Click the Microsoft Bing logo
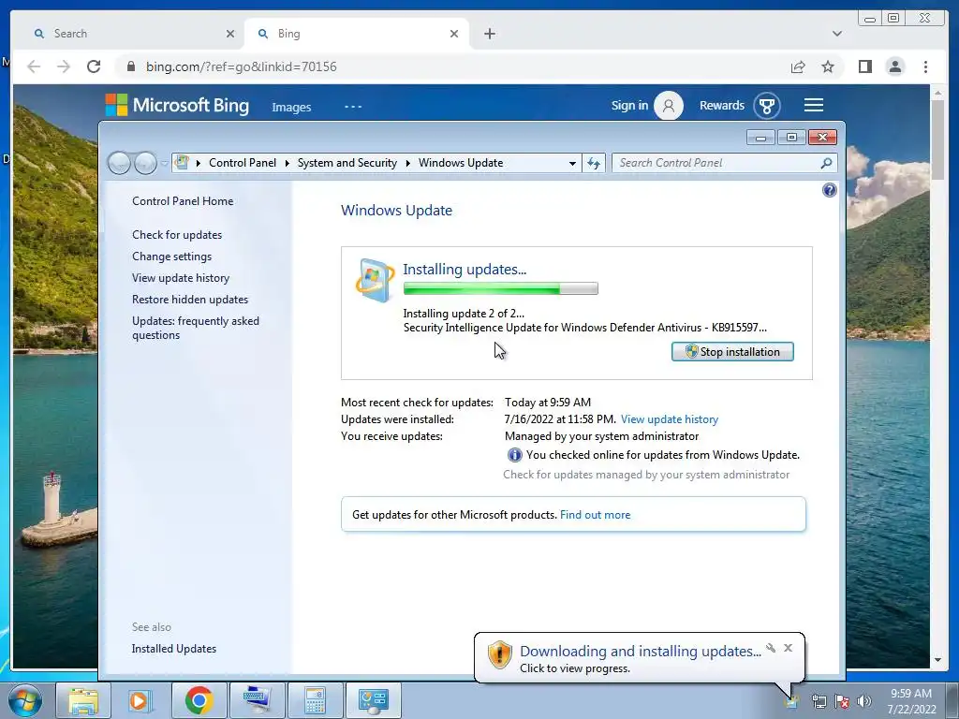This screenshot has width=959, height=719. [177, 105]
